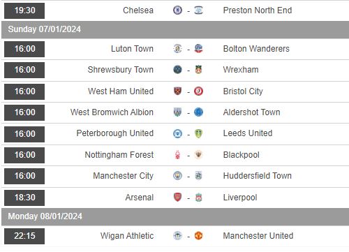Click the Manchester City crest icon

coord(177,176)
